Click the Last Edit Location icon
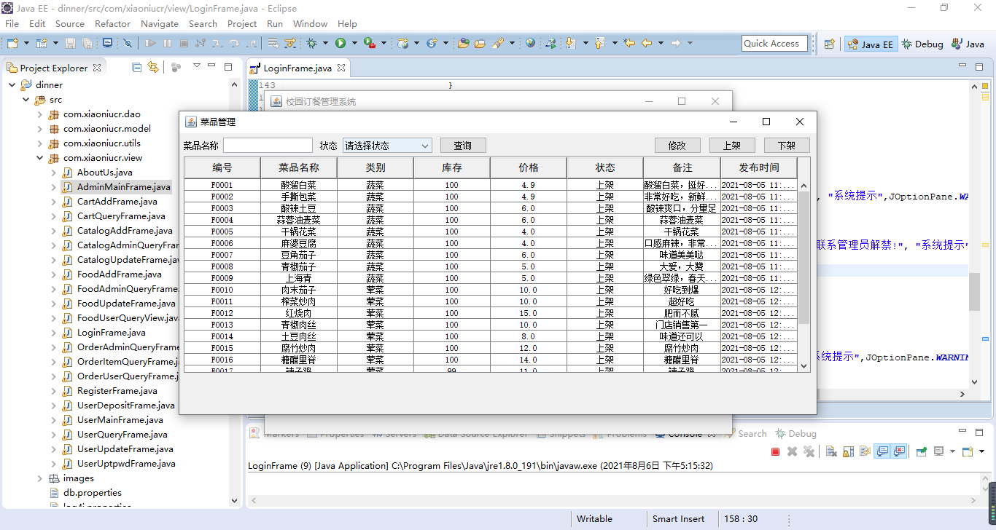Viewport: 996px width, 530px height. click(x=629, y=43)
